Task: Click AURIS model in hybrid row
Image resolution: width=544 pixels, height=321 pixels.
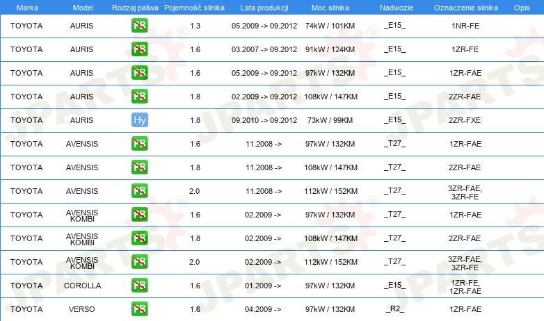Action: (82, 120)
